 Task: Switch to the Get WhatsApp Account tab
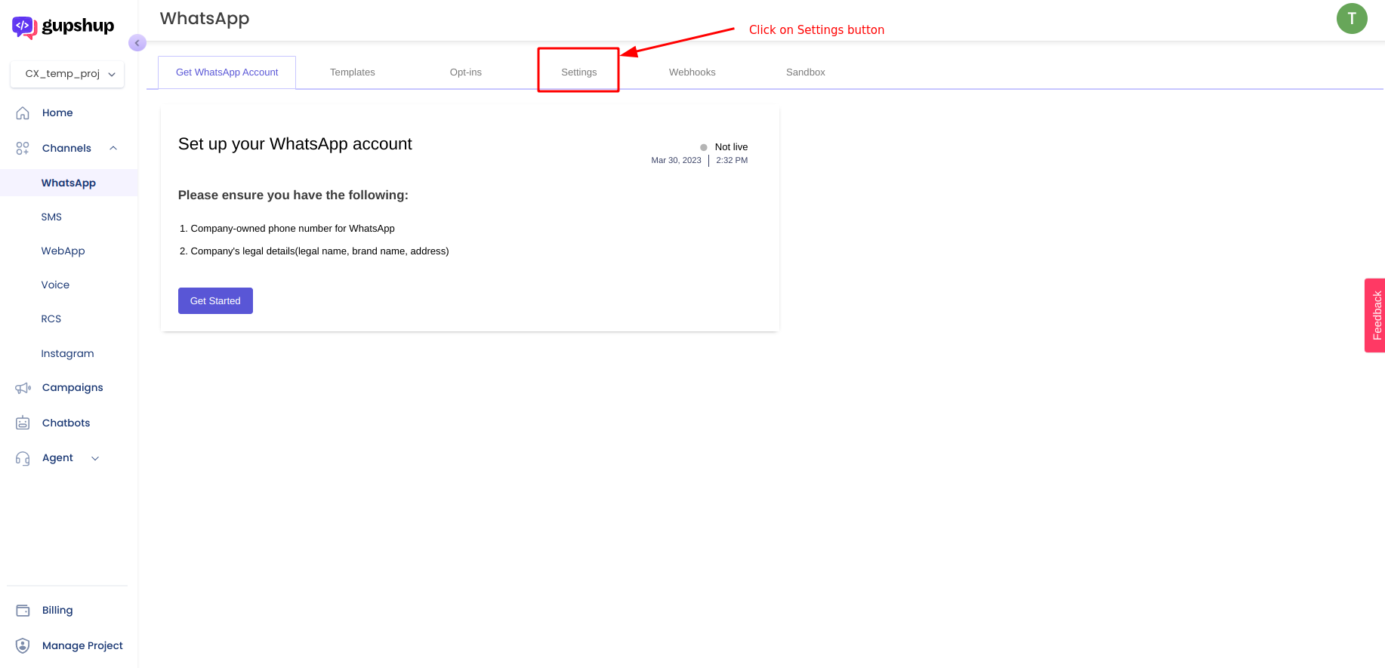tap(227, 72)
